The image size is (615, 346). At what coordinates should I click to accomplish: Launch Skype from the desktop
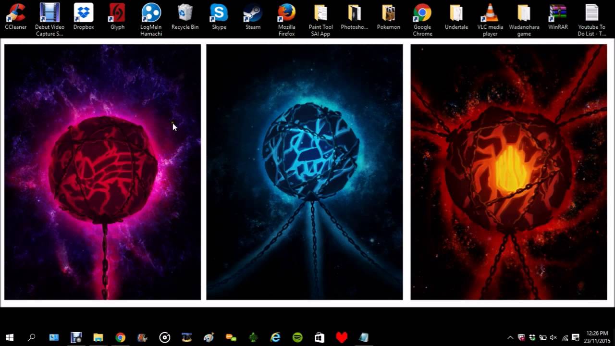(x=219, y=17)
